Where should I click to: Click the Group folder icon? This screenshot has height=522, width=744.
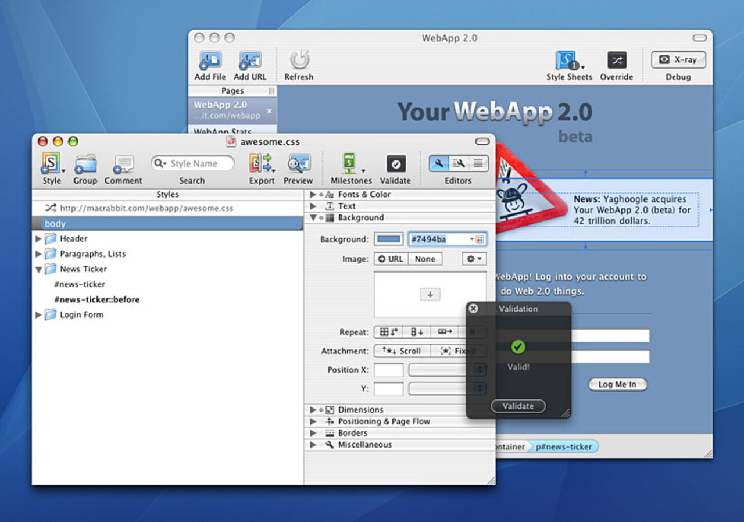click(x=85, y=164)
